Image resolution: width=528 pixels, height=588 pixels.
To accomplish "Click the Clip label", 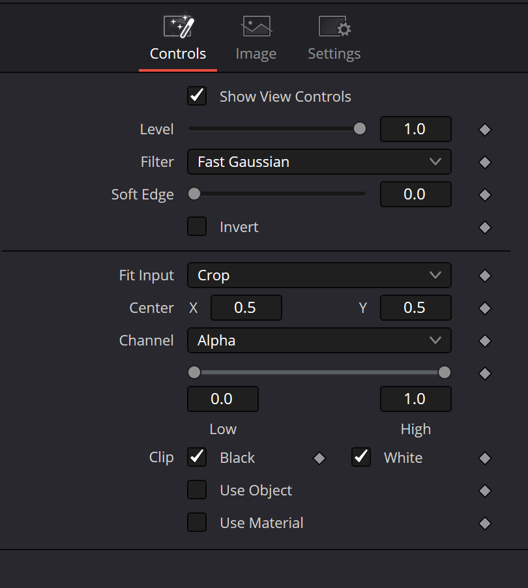I will click(x=161, y=458).
